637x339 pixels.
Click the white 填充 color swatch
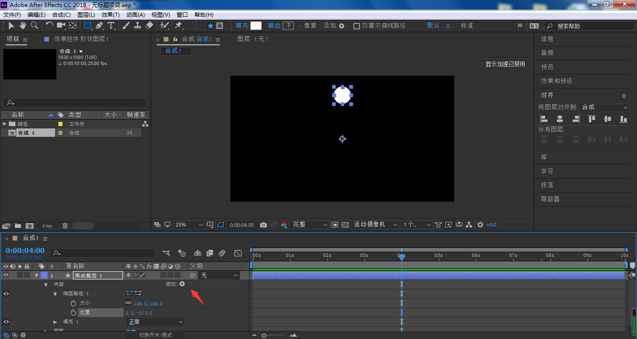pyautogui.click(x=256, y=26)
